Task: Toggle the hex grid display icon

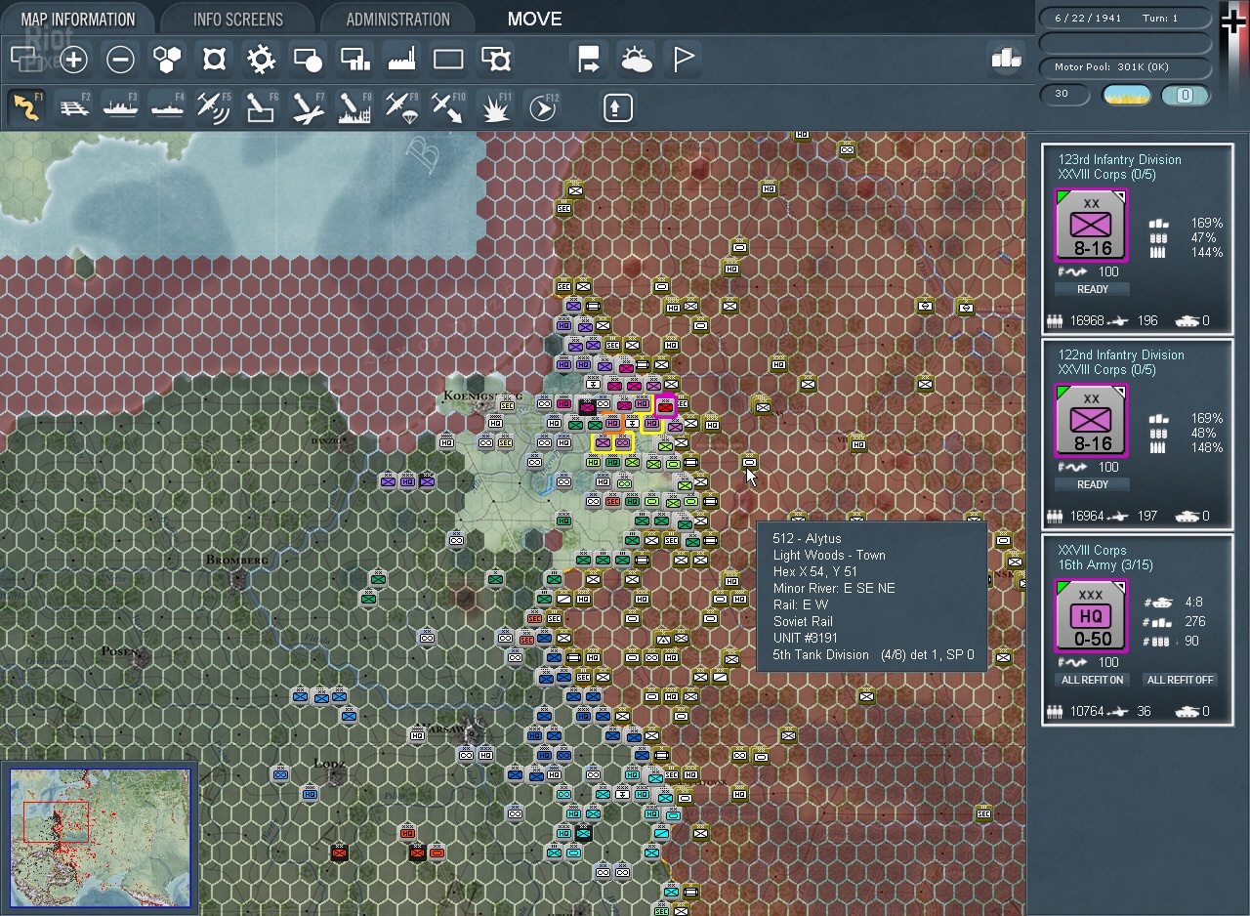Action: 167,61
